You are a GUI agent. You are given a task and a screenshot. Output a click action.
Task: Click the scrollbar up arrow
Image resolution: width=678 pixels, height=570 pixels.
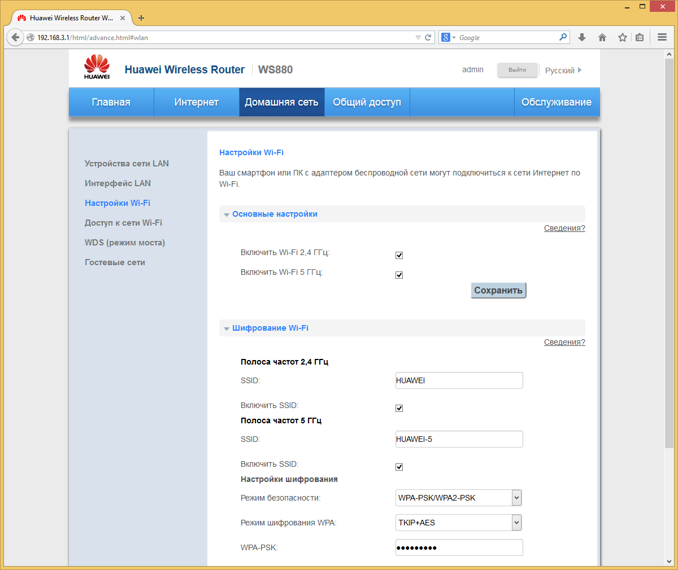(x=670, y=54)
